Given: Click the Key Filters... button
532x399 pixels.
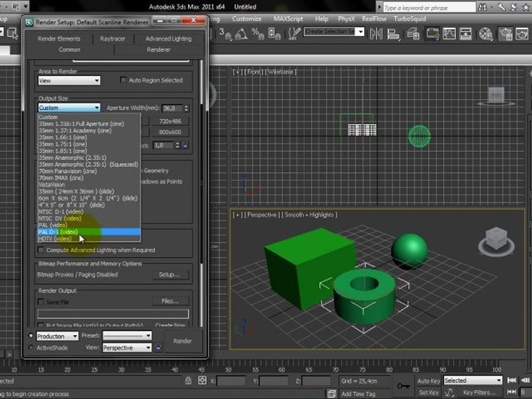Looking at the screenshot, I should click(479, 392).
